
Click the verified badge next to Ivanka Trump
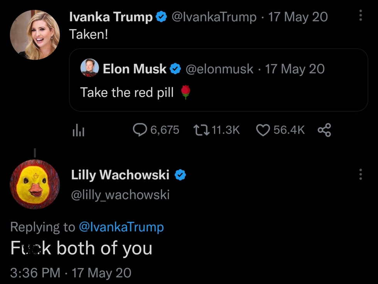tap(161, 16)
